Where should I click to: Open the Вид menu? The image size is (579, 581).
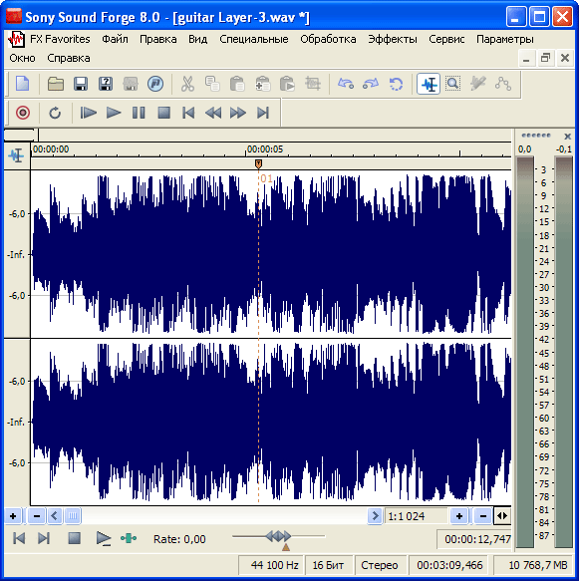[x=197, y=39]
